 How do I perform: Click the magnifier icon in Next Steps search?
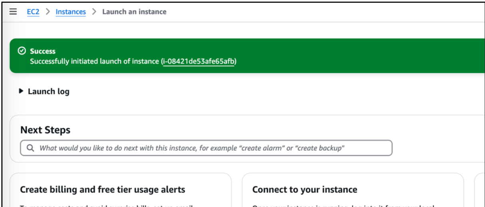(x=30, y=148)
